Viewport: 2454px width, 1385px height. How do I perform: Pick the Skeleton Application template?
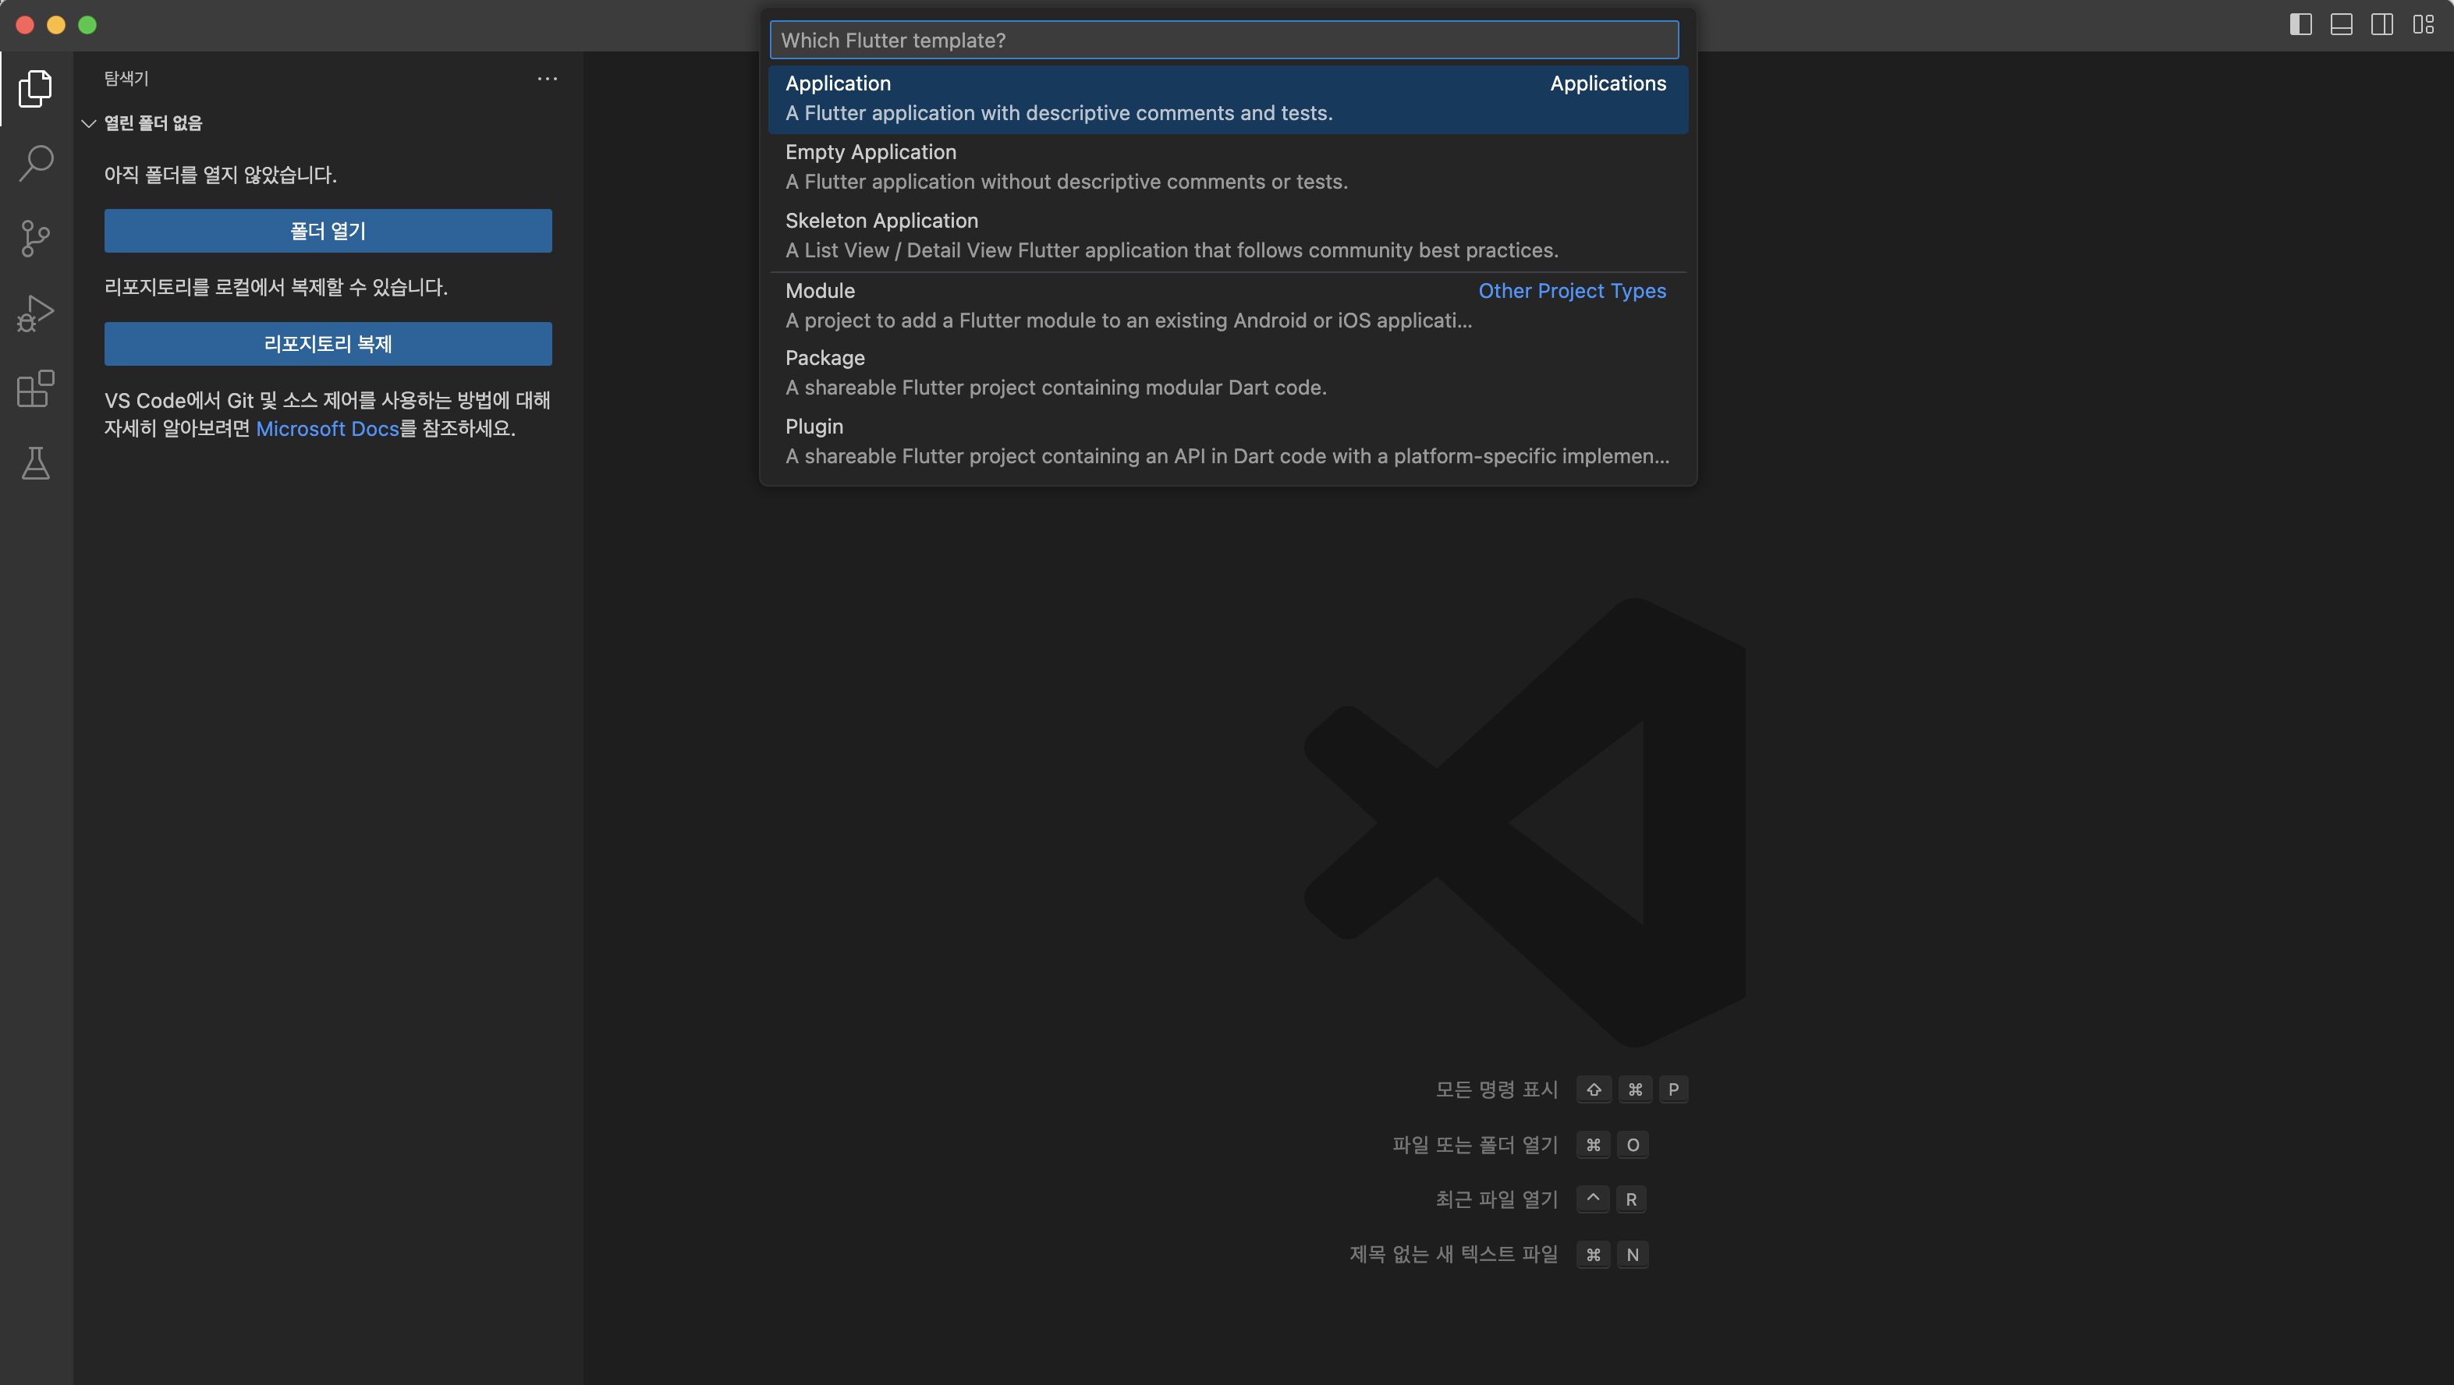point(1227,236)
